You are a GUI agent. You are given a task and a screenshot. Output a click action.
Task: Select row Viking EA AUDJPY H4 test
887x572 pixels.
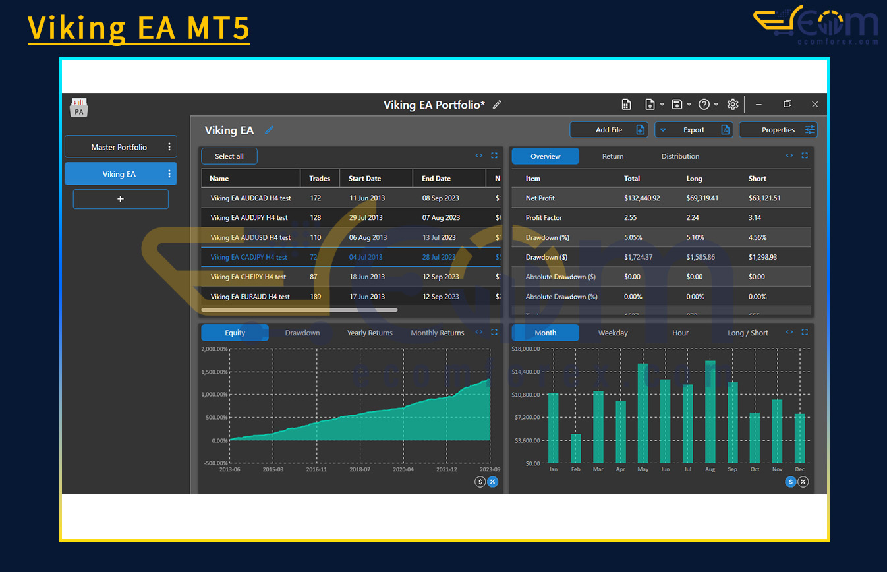[x=351, y=217]
